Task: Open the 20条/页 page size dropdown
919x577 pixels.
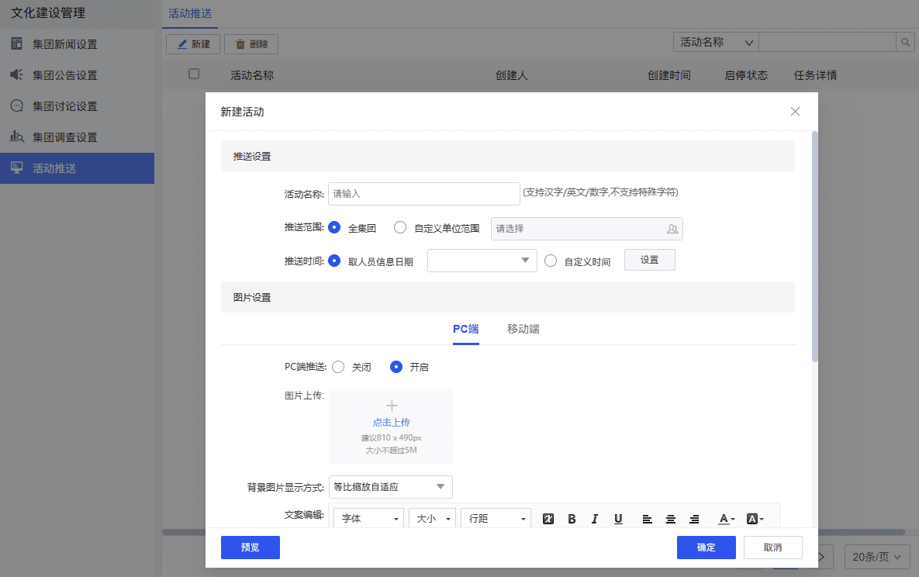Action: click(877, 557)
